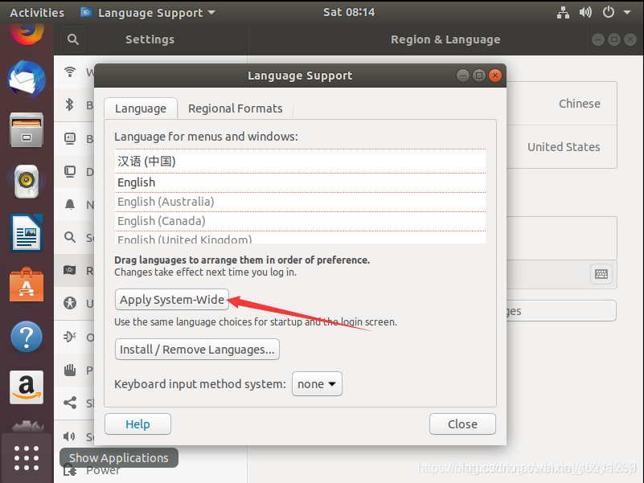The width and height of the screenshot is (644, 483).
Task: Select English (Australia) in language list
Action: click(x=300, y=202)
